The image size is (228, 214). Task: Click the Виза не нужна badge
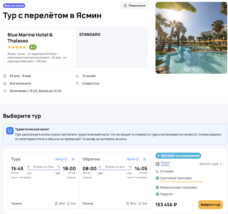[15, 5]
